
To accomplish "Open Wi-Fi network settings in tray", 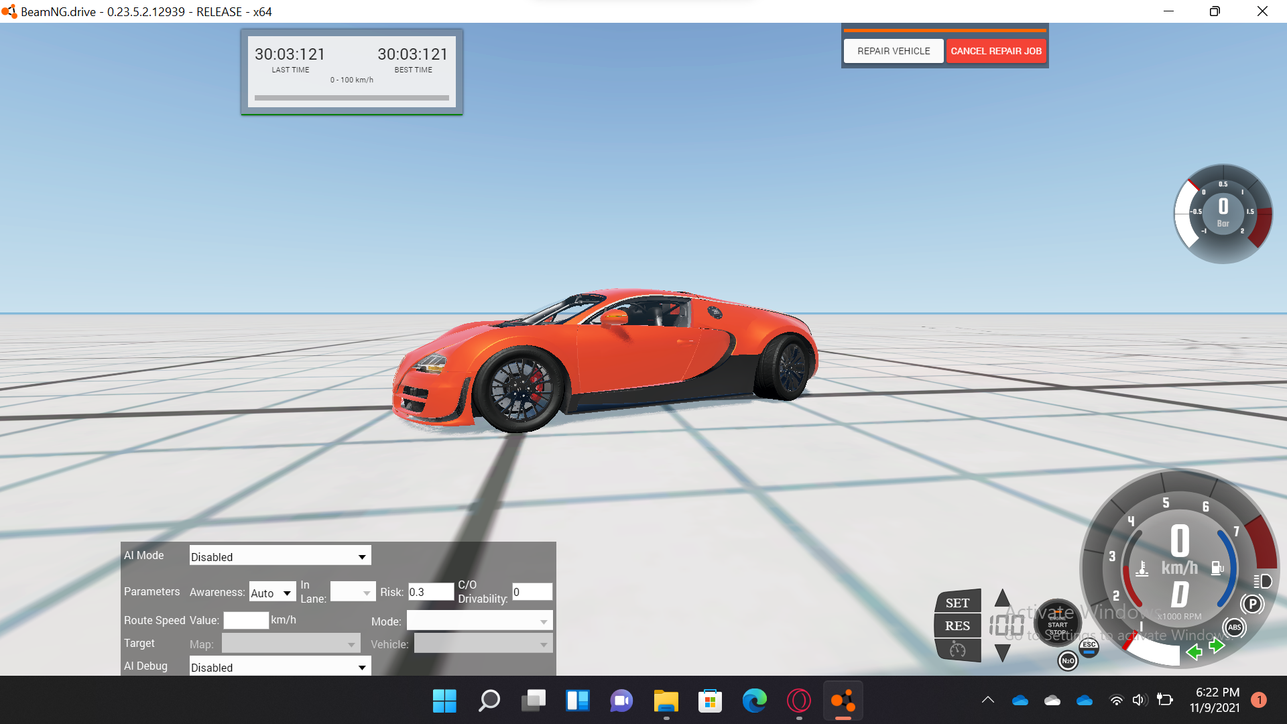I will (x=1116, y=701).
